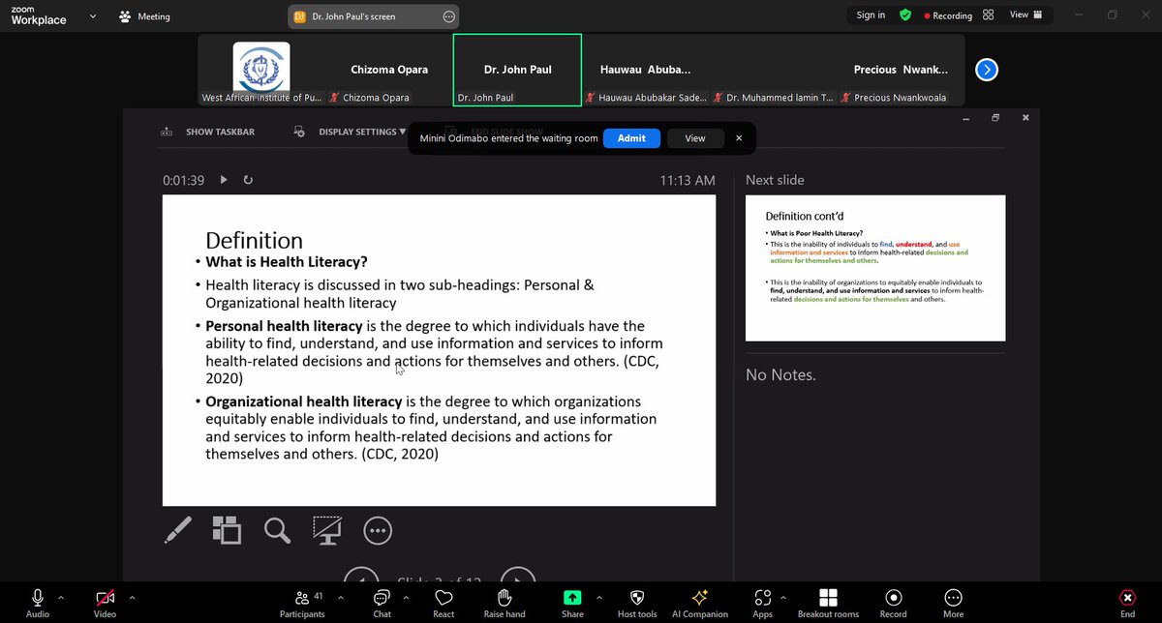Open Meeting menu at top
Image resolution: width=1162 pixels, height=623 pixels.
pos(144,16)
